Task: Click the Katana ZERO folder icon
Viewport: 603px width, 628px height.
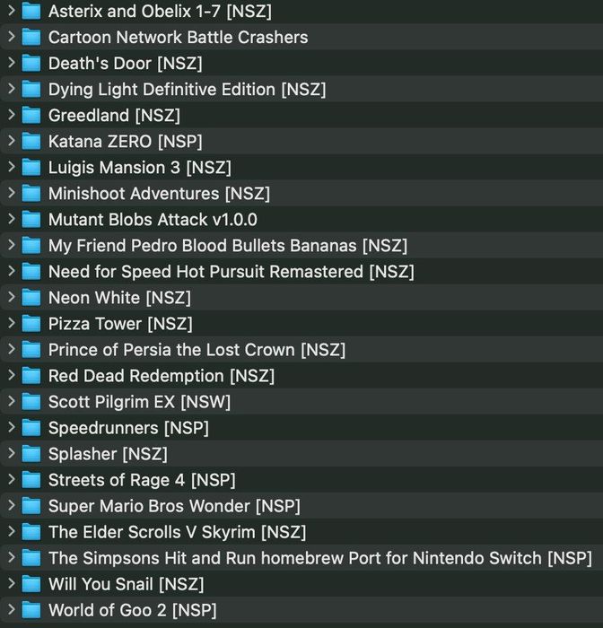Action: (x=31, y=142)
